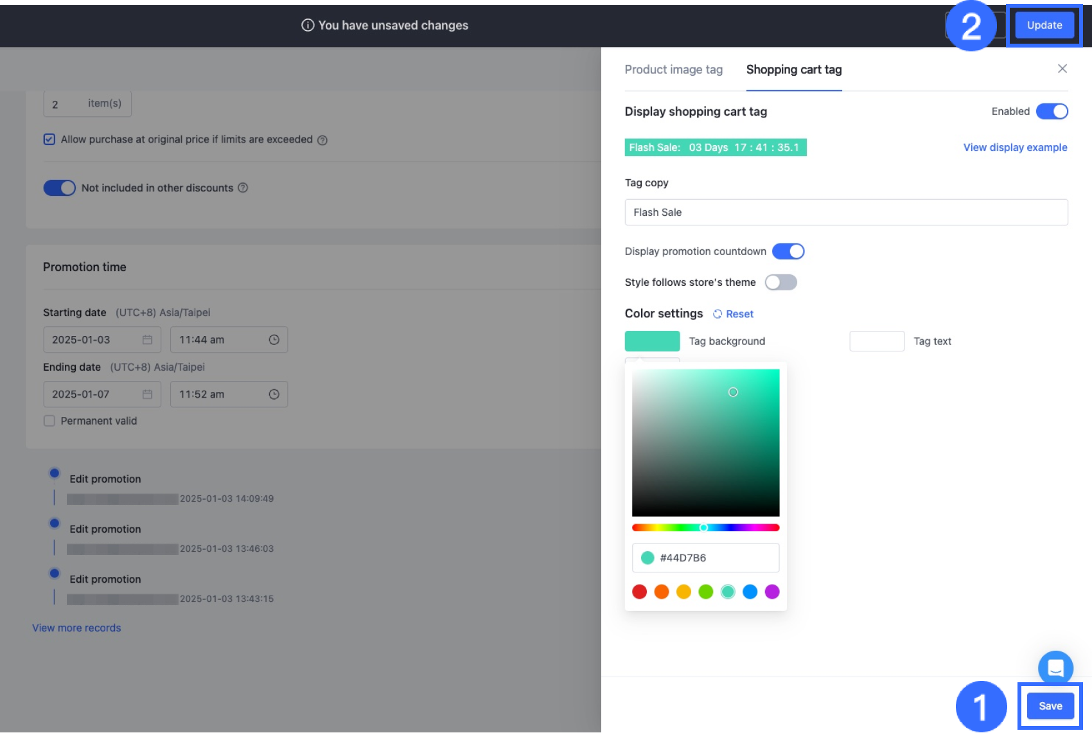The height and width of the screenshot is (733, 1092).
Task: Open the chat support bubble icon
Action: tap(1055, 668)
